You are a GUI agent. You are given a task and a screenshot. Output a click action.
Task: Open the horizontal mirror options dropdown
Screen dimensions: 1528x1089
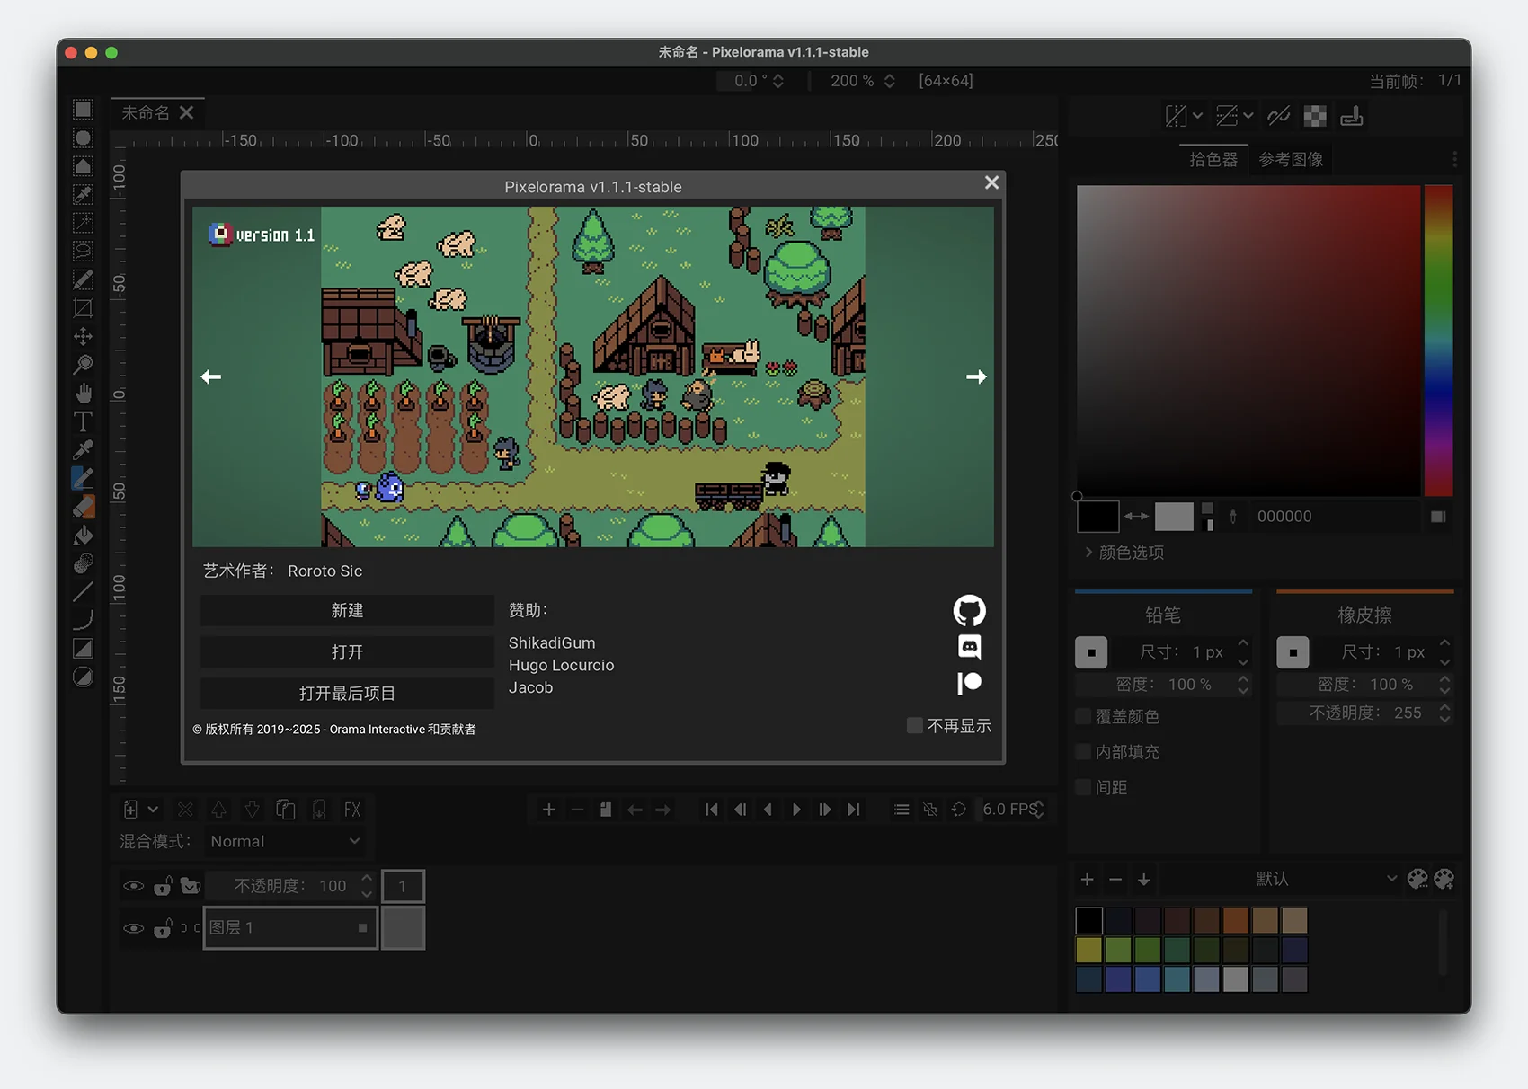point(1197,116)
